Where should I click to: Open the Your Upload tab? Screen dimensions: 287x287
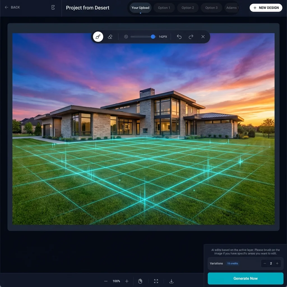140,8
